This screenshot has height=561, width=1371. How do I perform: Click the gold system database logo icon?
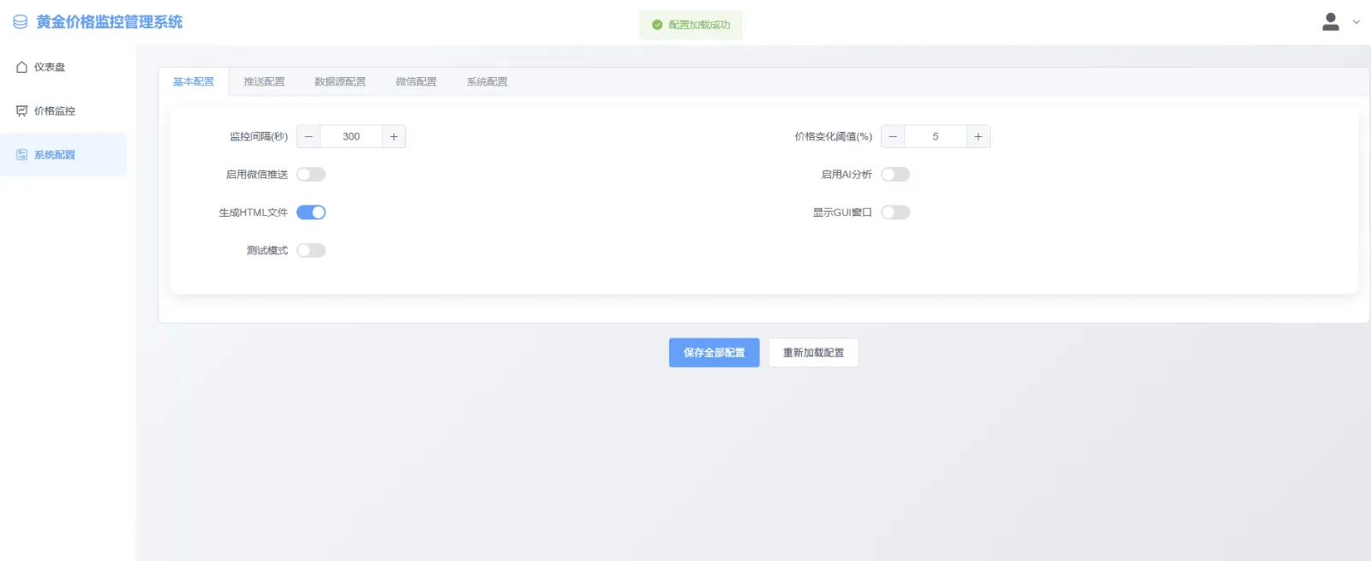click(21, 22)
